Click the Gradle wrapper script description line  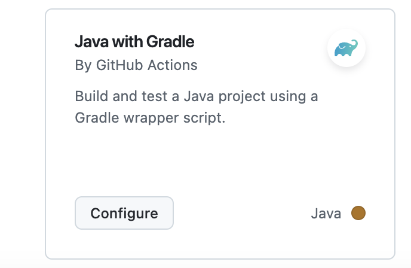click(x=150, y=118)
